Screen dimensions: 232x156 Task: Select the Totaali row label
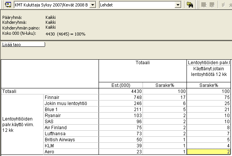click(x=50, y=91)
